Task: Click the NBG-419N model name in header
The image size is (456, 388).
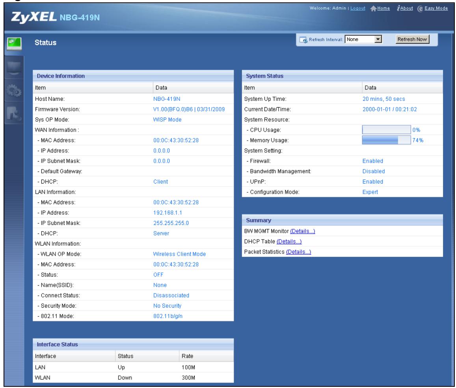Action: (x=80, y=17)
